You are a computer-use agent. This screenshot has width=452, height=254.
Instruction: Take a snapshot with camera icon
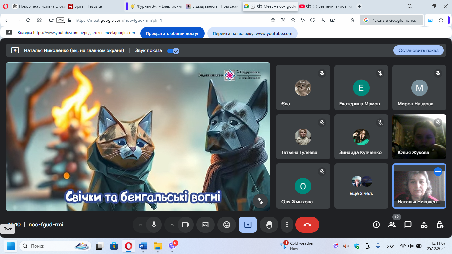point(293,20)
